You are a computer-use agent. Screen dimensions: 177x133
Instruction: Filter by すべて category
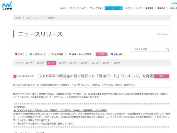tap(20, 54)
